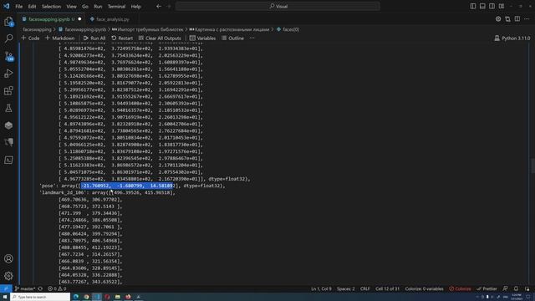Viewport: 535px width, 301px height.
Task: Click the Windows taskbar search box
Action: pos(40,297)
